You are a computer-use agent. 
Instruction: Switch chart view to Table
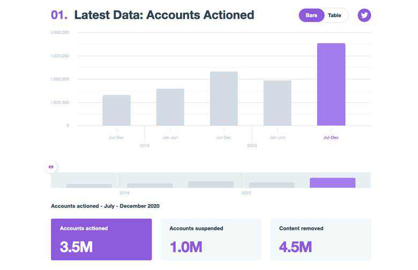coord(334,16)
